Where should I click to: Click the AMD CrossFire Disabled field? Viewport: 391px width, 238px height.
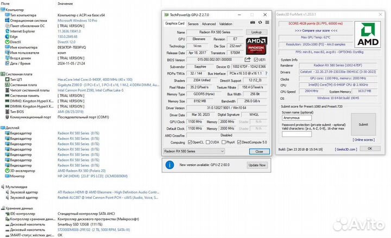click(x=226, y=135)
